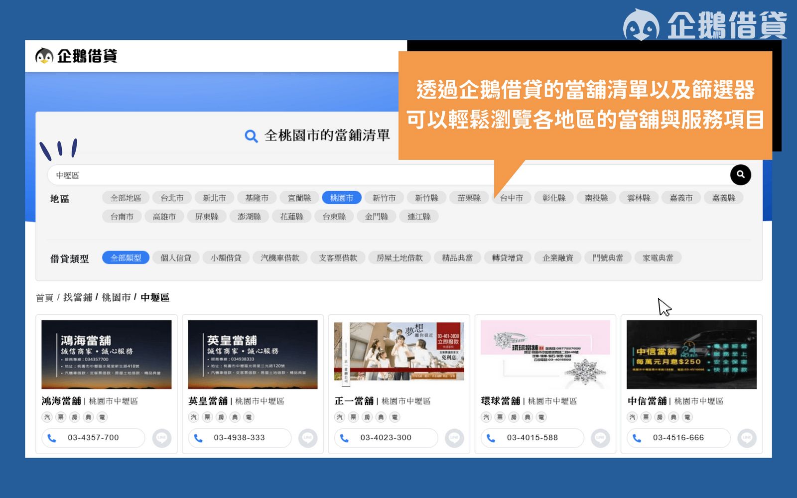The image size is (797, 498).
Task: Click the 典 service icon on 中信當舖 card
Action: click(673, 417)
